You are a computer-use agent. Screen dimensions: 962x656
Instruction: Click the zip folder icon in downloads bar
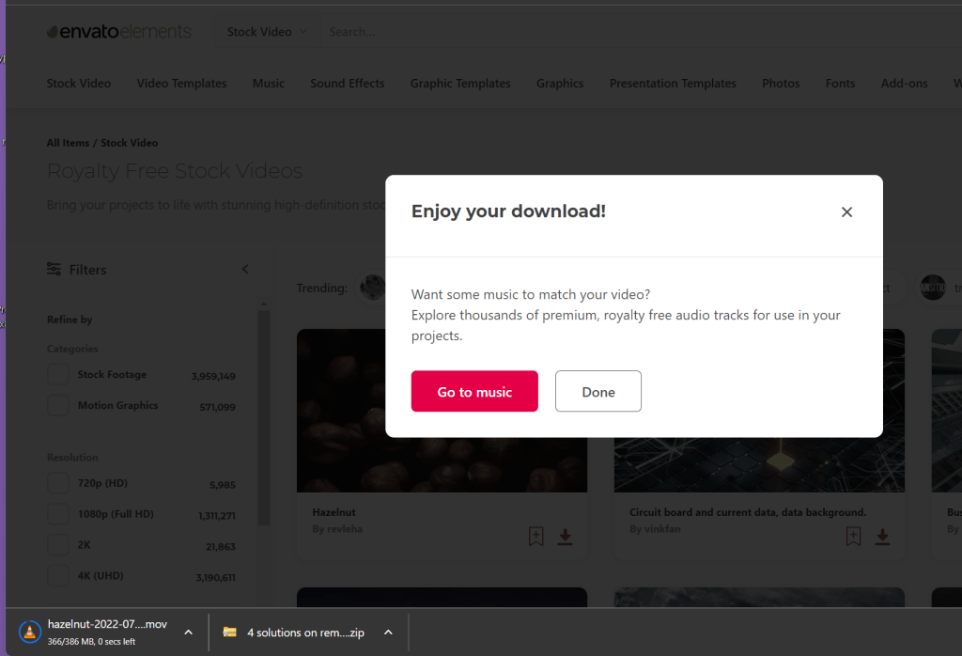(x=229, y=633)
